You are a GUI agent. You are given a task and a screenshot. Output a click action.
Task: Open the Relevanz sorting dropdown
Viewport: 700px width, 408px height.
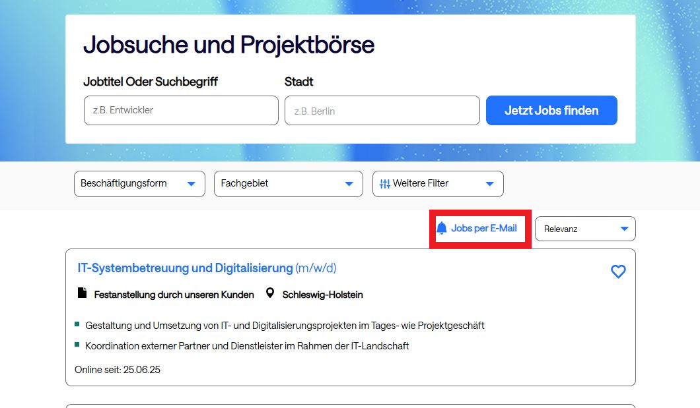point(584,229)
